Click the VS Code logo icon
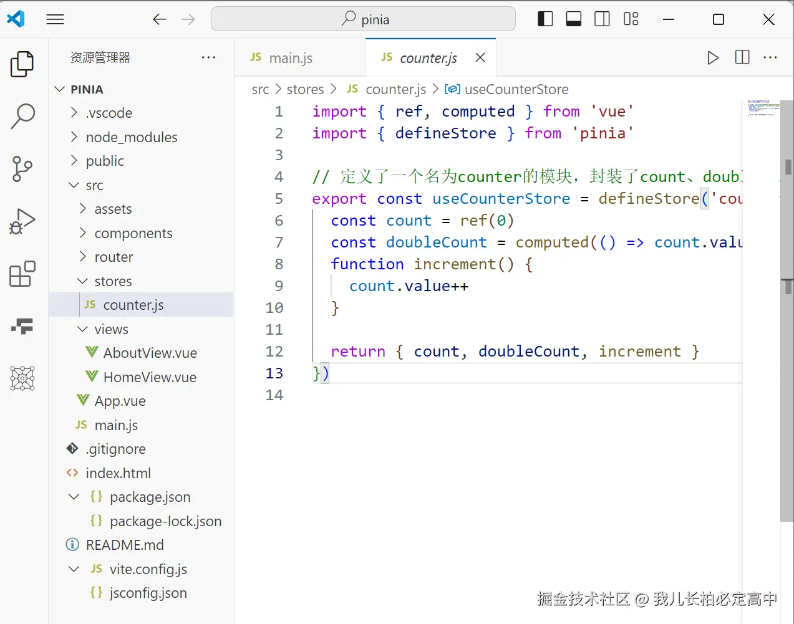Viewport: 794px width, 624px height. pos(16,19)
